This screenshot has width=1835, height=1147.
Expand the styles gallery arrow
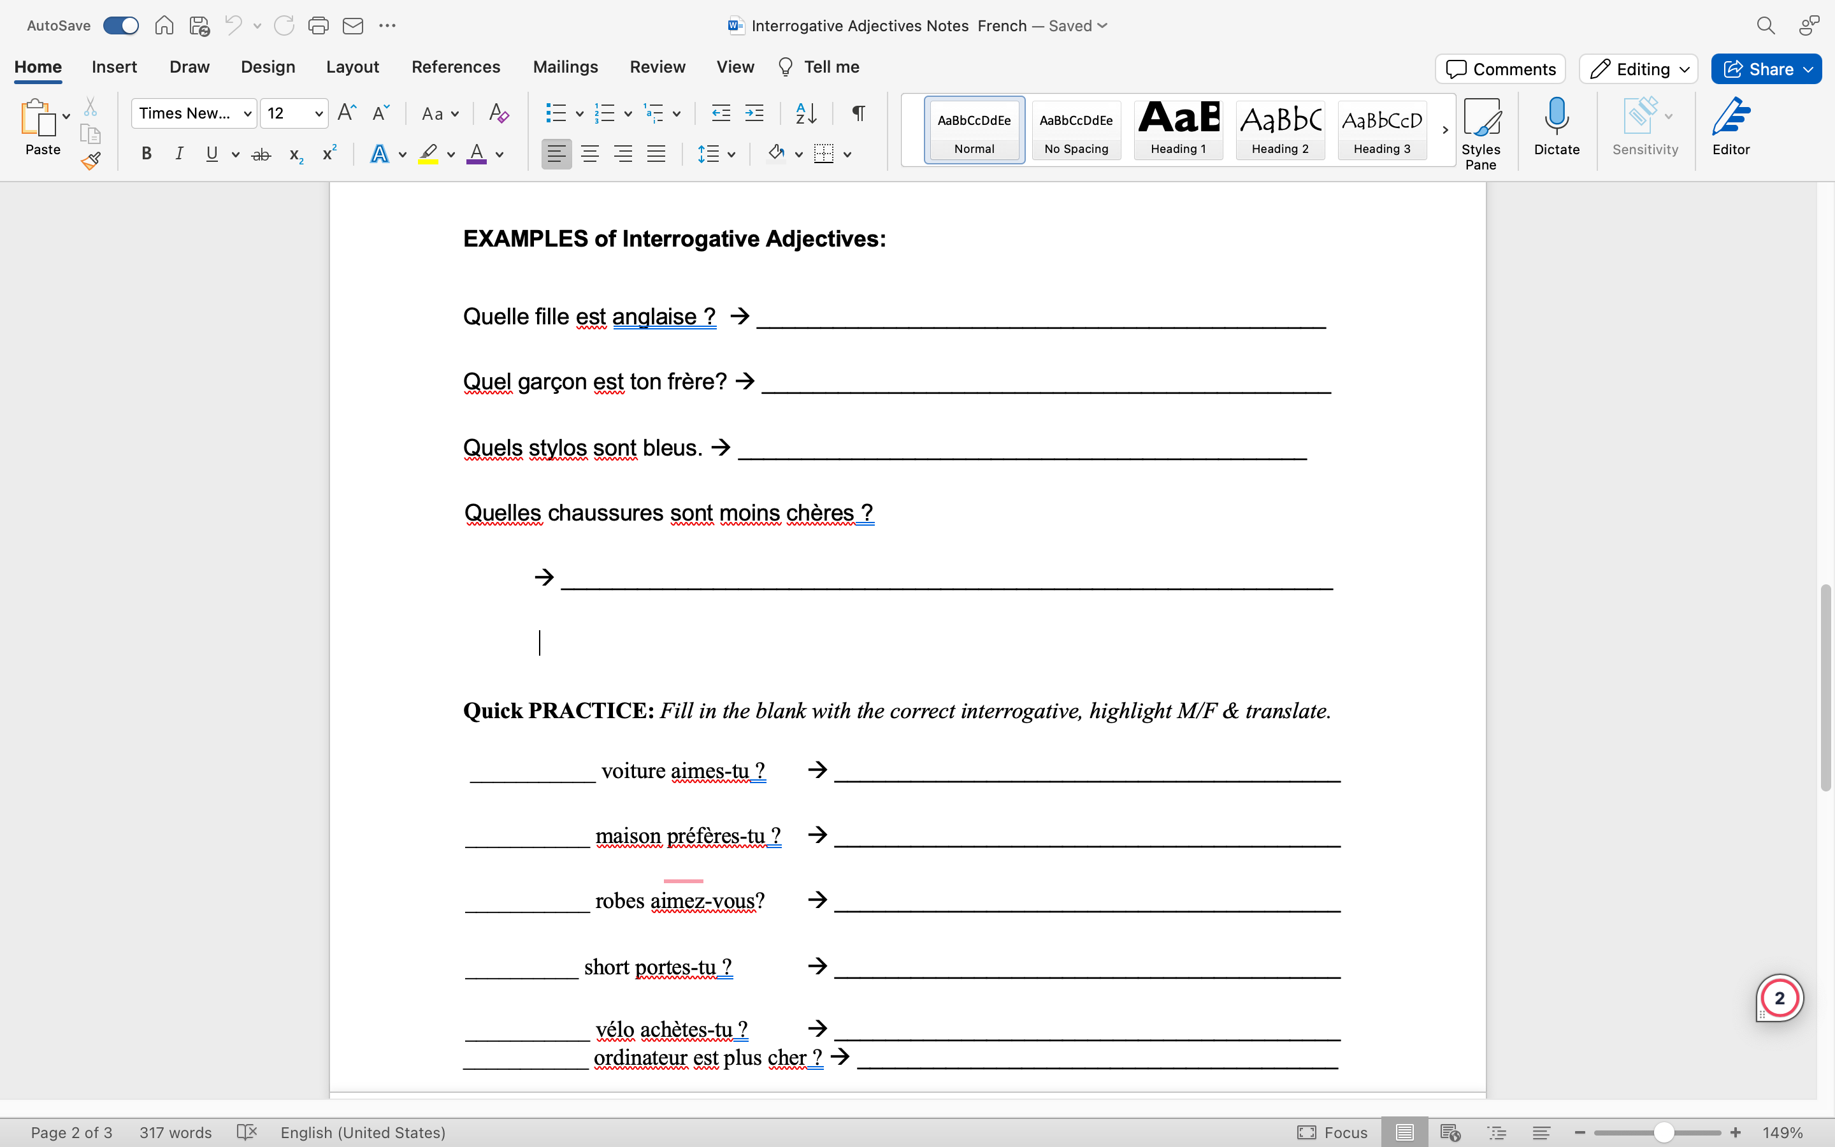coord(1445,130)
